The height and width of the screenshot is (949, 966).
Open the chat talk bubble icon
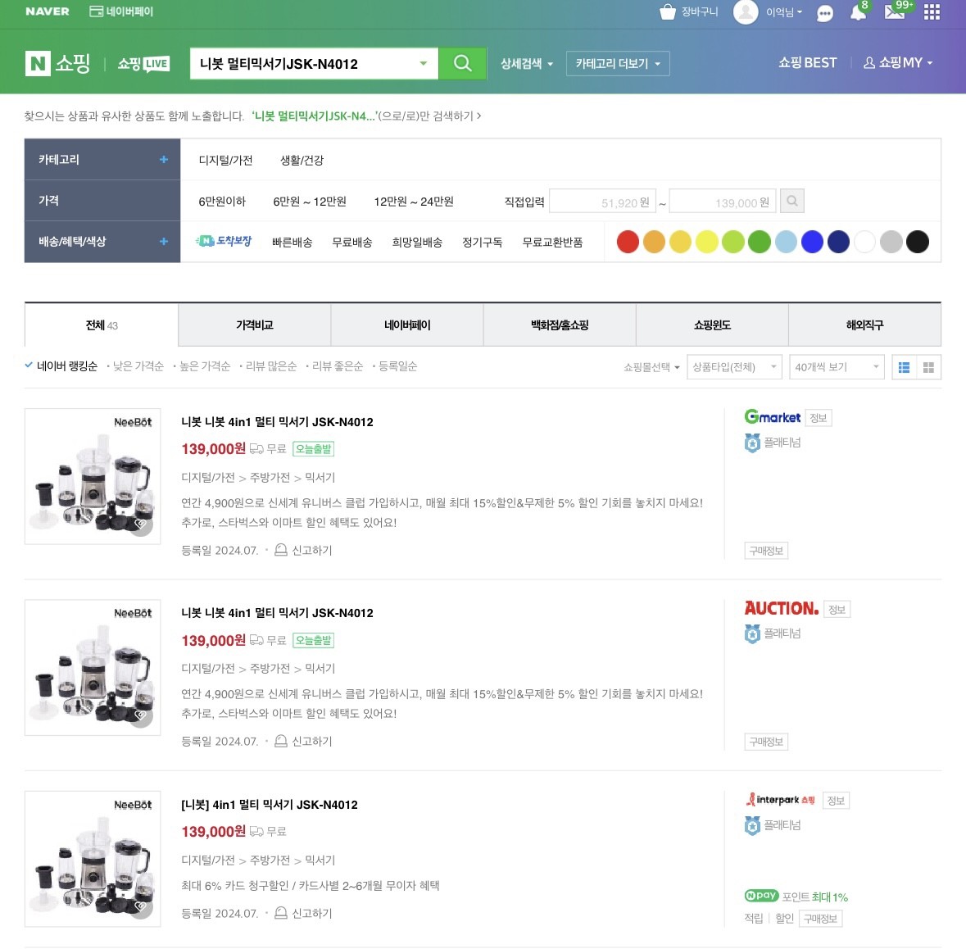tap(825, 13)
